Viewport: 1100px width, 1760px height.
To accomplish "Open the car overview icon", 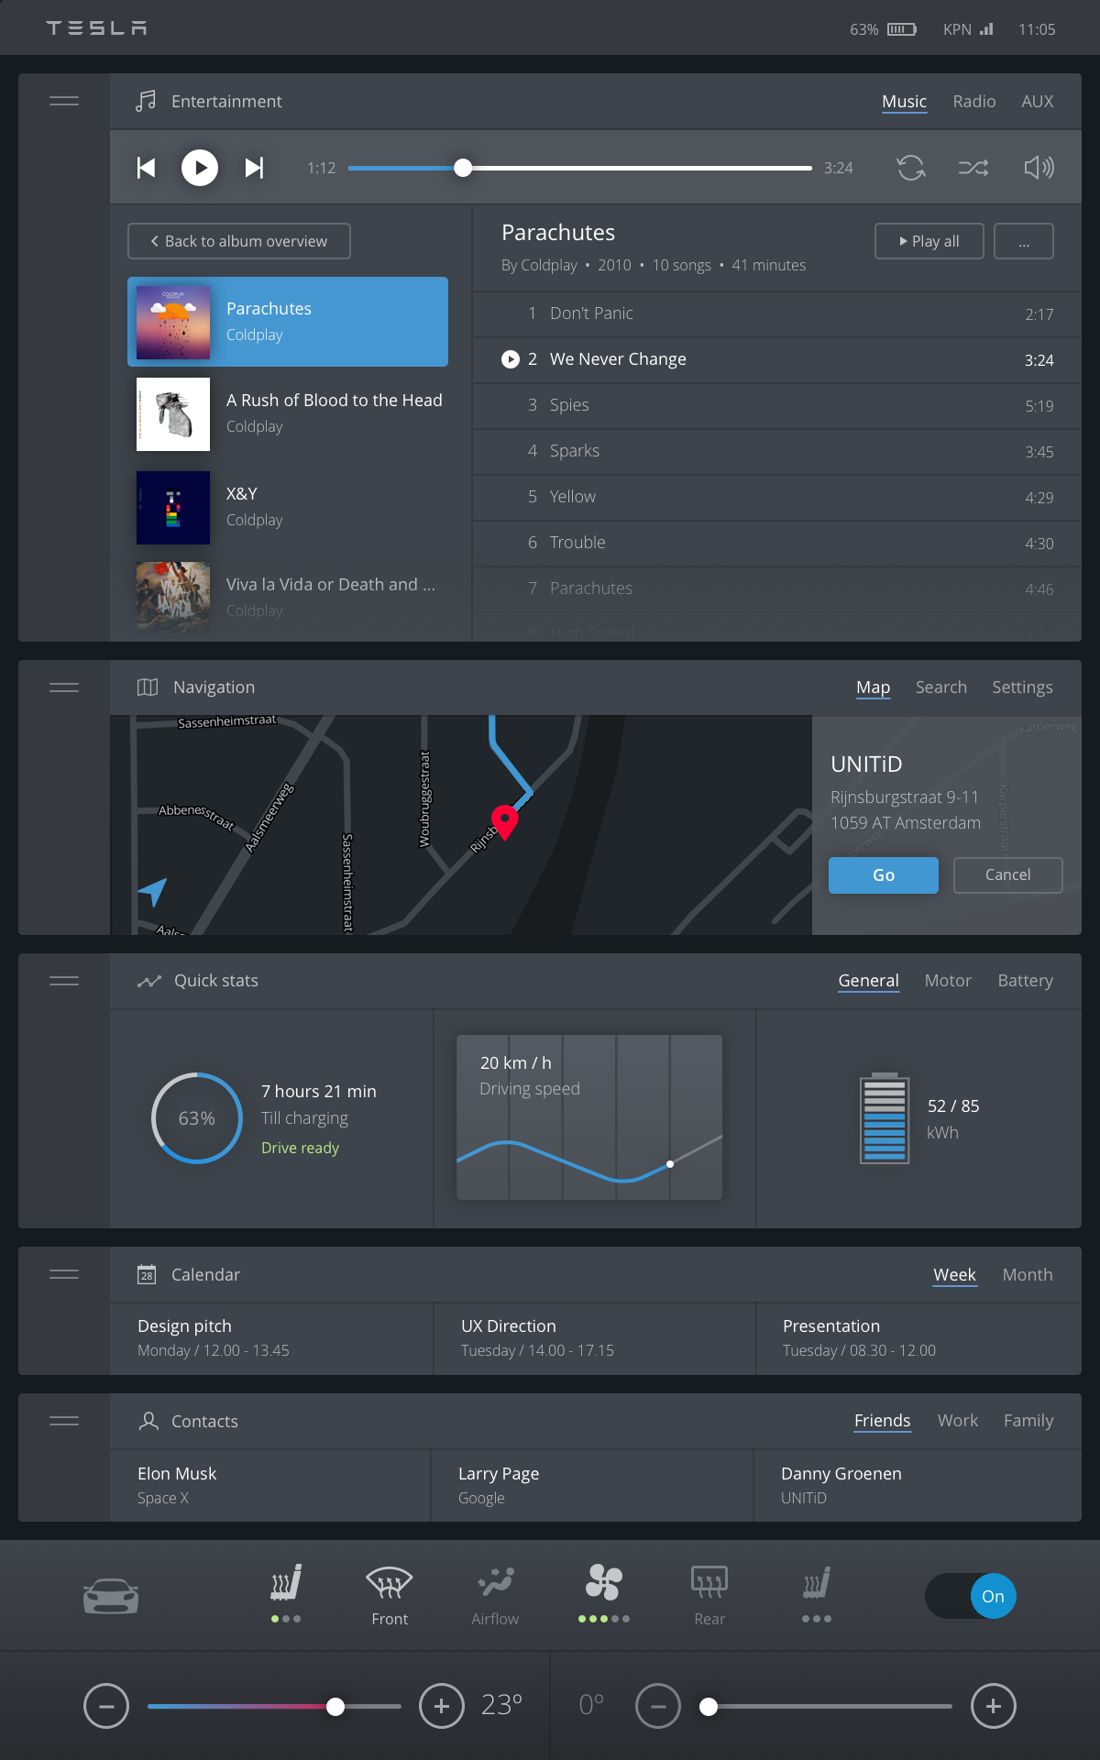I will [111, 1596].
